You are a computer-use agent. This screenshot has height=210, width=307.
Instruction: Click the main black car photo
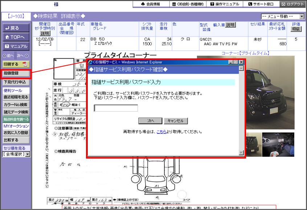point(270,92)
